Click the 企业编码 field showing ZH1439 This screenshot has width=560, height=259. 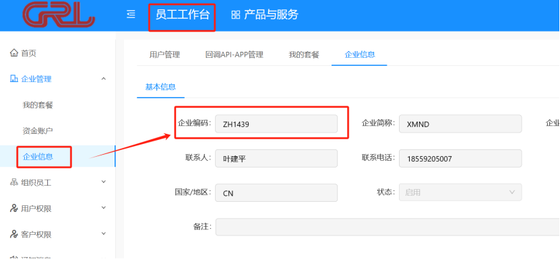click(276, 124)
